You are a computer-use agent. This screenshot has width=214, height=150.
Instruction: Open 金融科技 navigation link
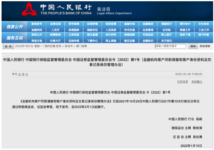[x=37, y=30]
